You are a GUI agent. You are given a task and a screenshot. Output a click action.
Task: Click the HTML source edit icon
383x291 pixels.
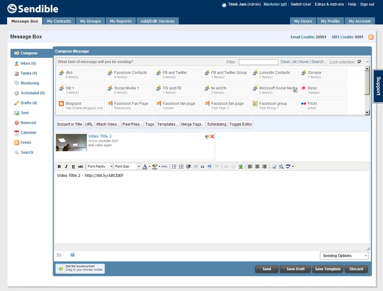point(164,167)
